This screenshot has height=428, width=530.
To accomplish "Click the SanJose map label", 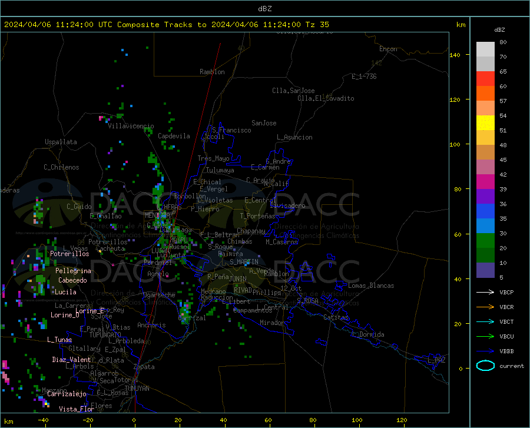I will click(264, 123).
